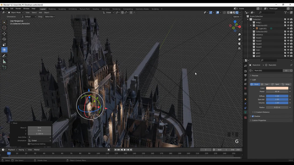Screen dimensions: 294x165
Task: Open the Render properties tab
Action: click(x=245, y=71)
